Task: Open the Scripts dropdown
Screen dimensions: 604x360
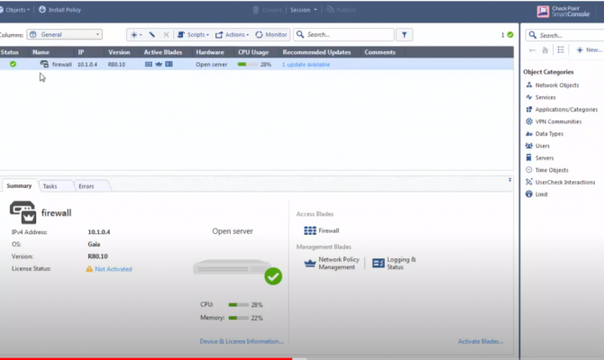Action: pyautogui.click(x=193, y=34)
